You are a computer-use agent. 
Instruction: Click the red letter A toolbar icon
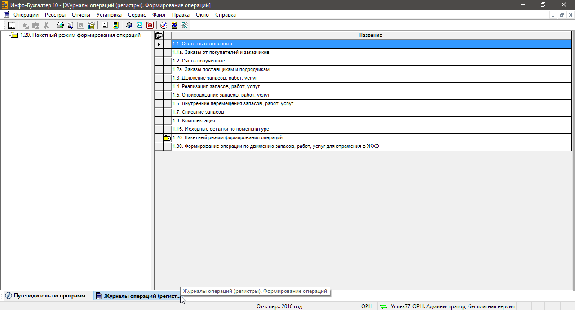tap(150, 26)
